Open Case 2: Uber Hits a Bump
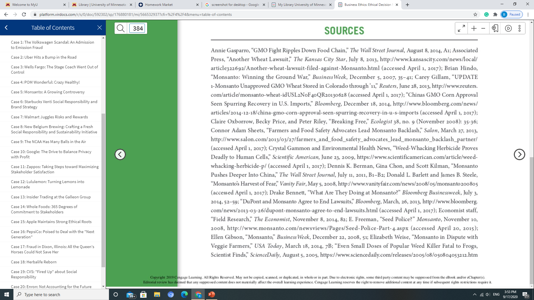 44,57
